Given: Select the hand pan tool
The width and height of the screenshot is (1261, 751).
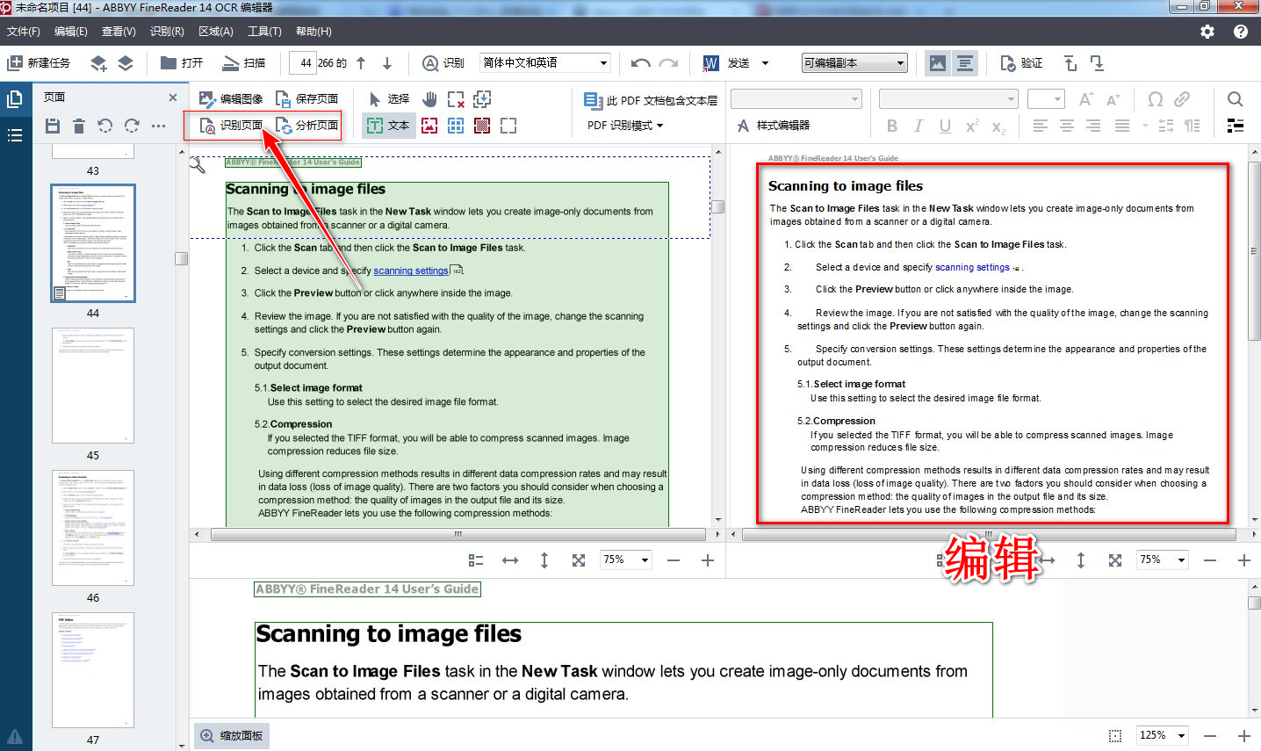Looking at the screenshot, I should coord(429,98).
